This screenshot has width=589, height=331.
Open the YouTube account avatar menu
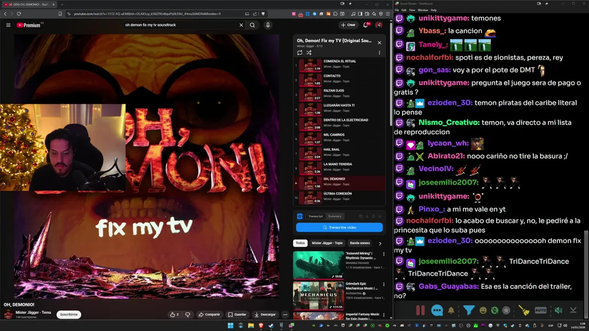click(x=379, y=25)
